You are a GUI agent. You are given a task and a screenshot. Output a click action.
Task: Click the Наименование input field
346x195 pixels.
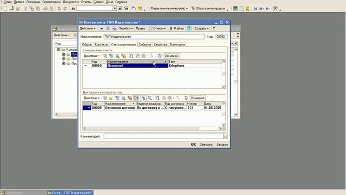point(154,37)
